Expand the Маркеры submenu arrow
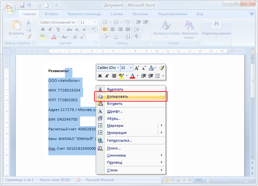The height and width of the screenshot is (186, 258). 162,126
